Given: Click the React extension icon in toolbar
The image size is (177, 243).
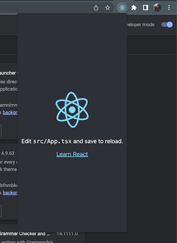Looking at the screenshot, I should pyautogui.click(x=122, y=8).
